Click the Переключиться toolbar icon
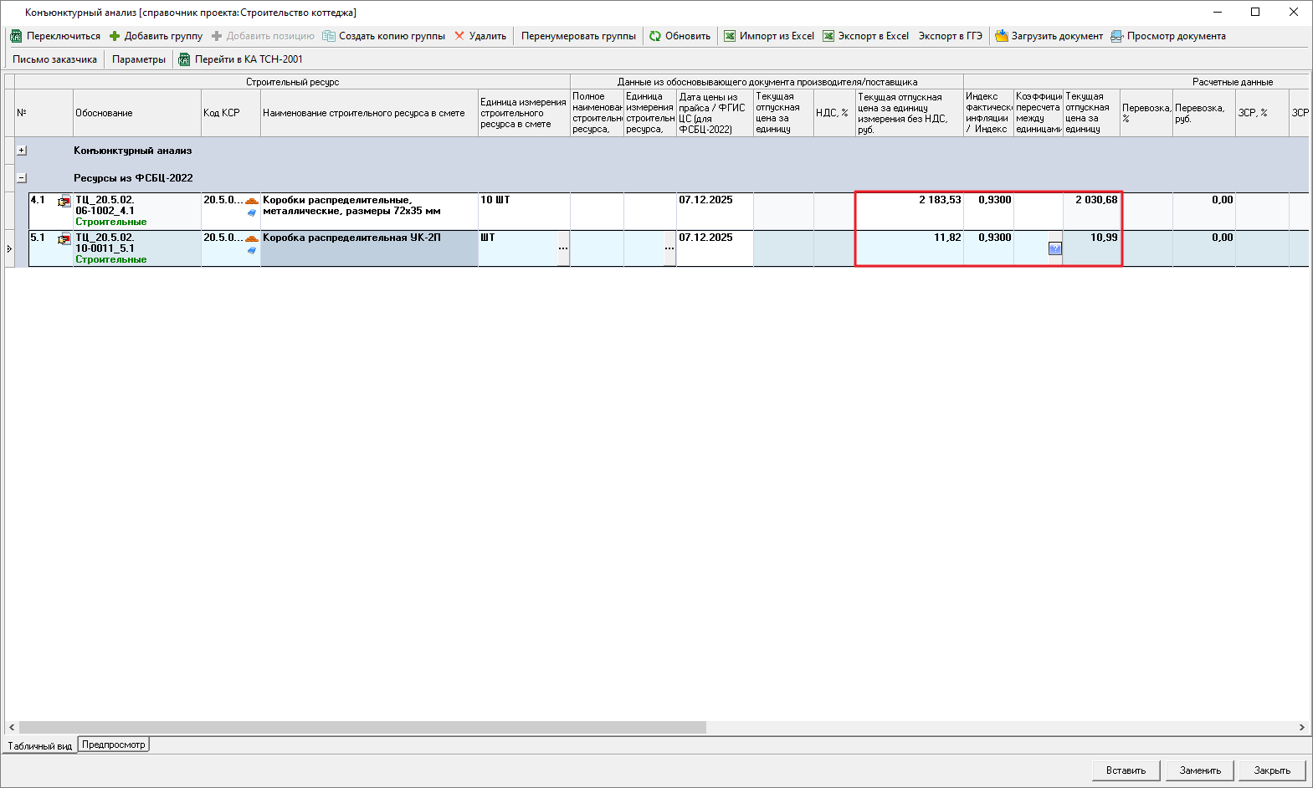1313x788 pixels. pyautogui.click(x=16, y=36)
